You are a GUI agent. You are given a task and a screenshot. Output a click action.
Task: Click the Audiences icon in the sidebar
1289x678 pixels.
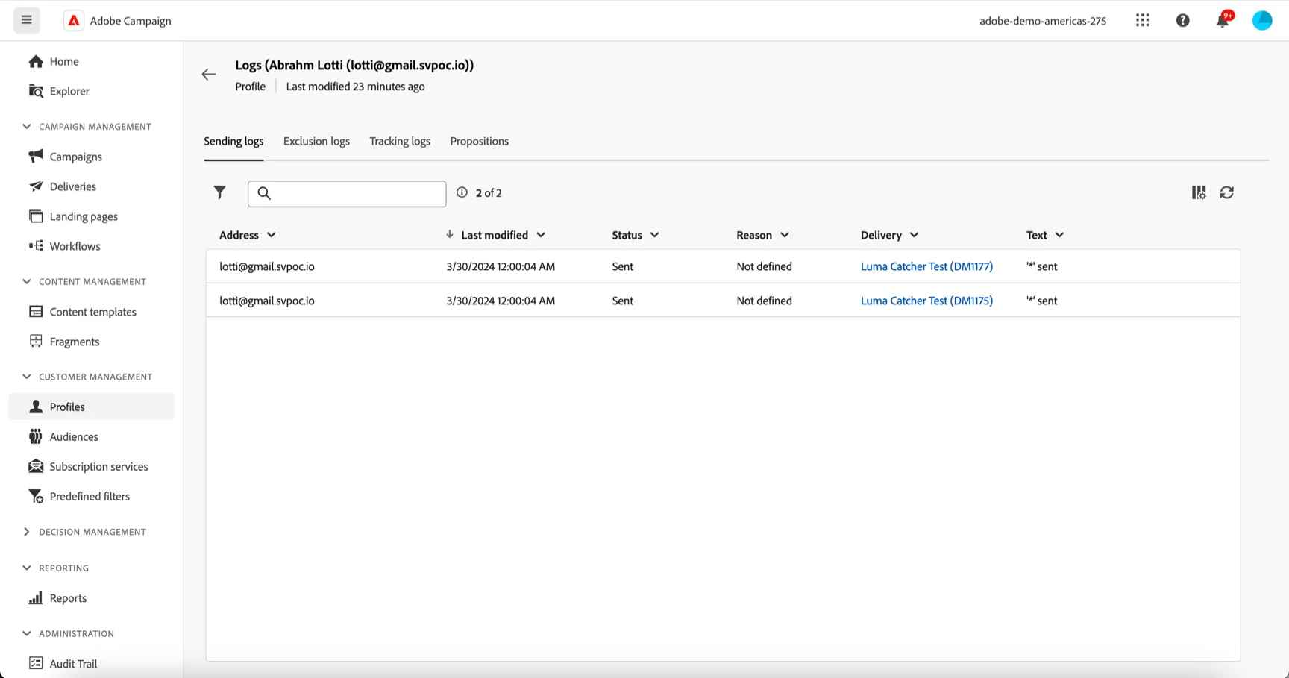36,436
